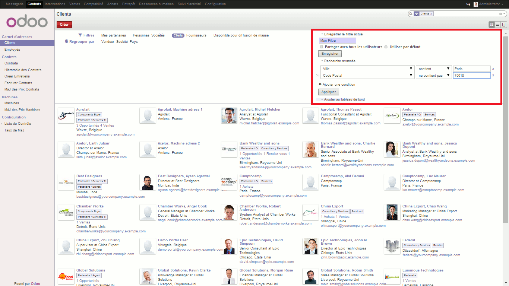
Task: Open Axelor company logo thumbnail
Action: tap(392, 115)
